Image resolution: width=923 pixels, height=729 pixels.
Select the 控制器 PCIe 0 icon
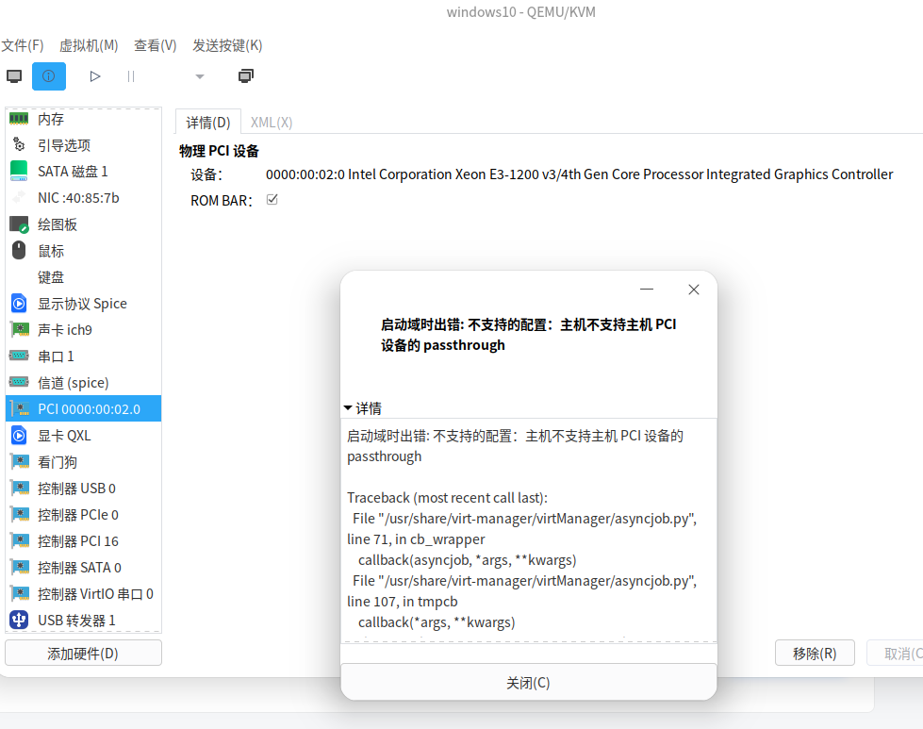click(x=20, y=514)
